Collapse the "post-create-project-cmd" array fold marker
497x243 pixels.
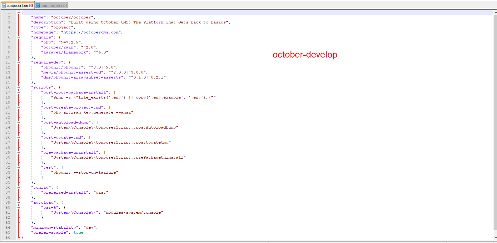(18, 107)
